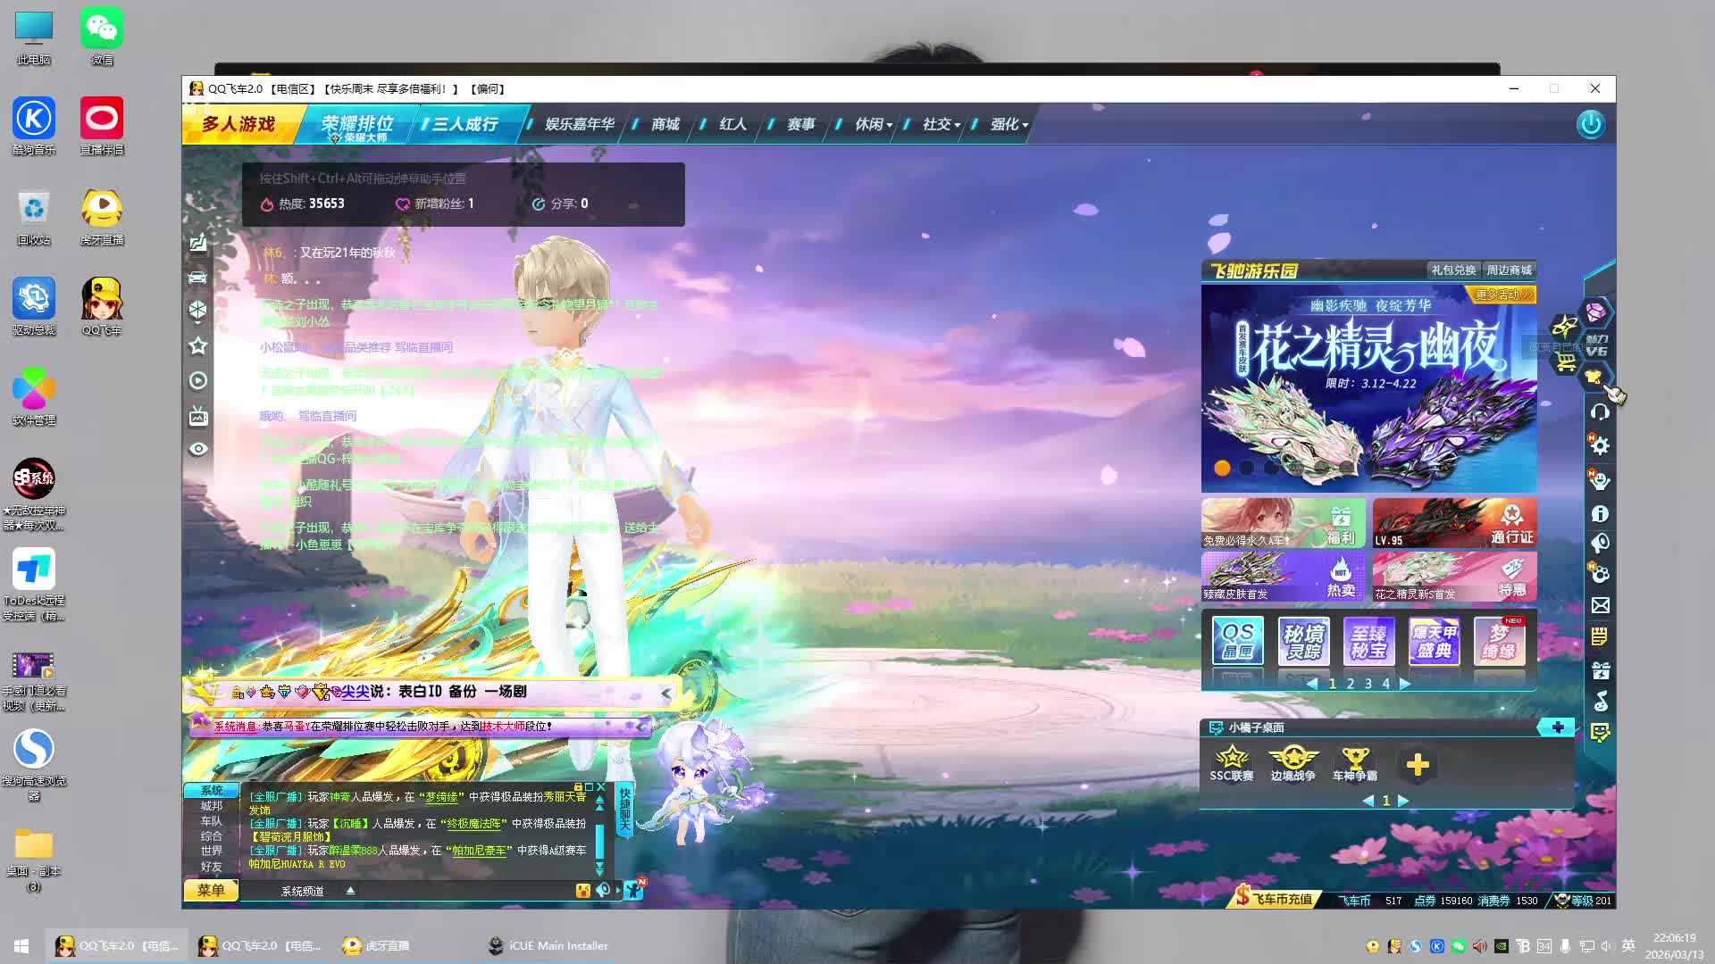Click the 礼包兑换 button
This screenshot has width=1715, height=964.
[x=1453, y=270]
